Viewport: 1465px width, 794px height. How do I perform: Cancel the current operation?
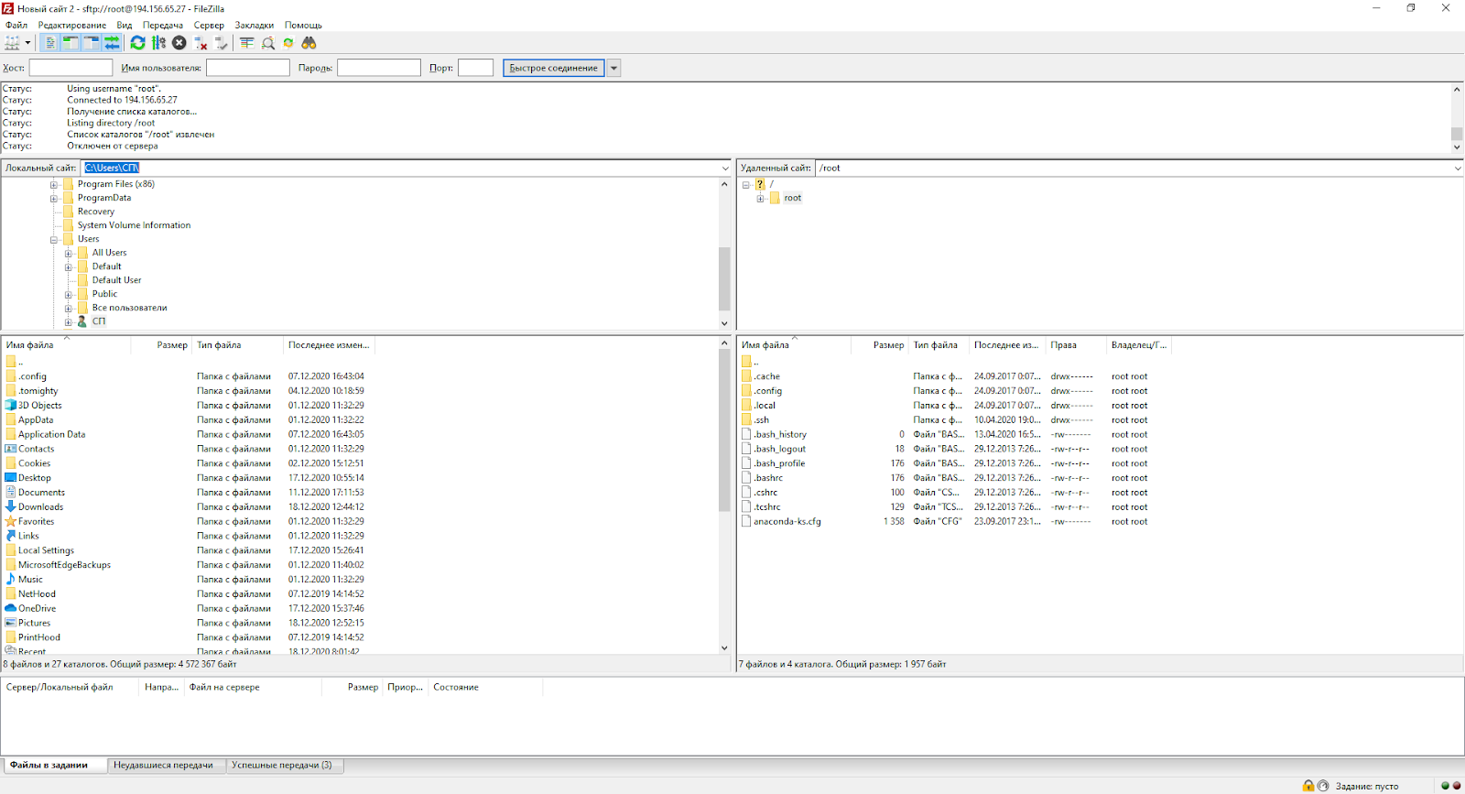(x=179, y=43)
